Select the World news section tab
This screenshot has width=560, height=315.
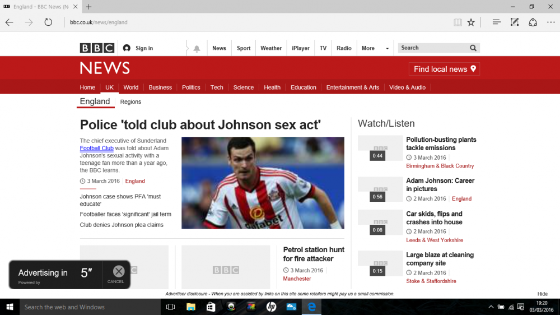tap(130, 87)
